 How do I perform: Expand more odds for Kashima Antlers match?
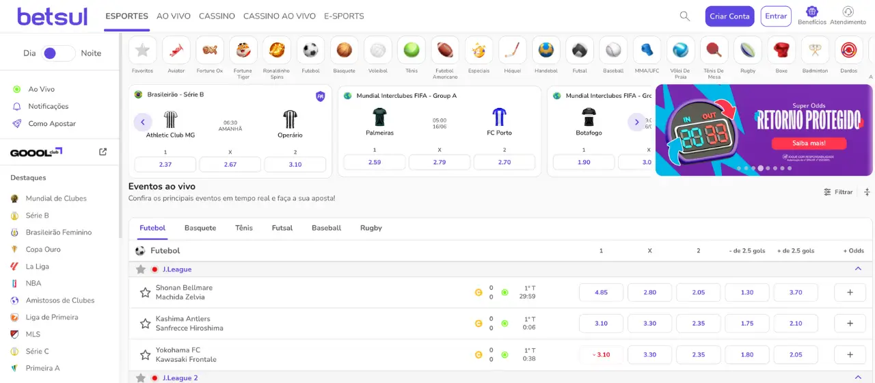coord(850,323)
